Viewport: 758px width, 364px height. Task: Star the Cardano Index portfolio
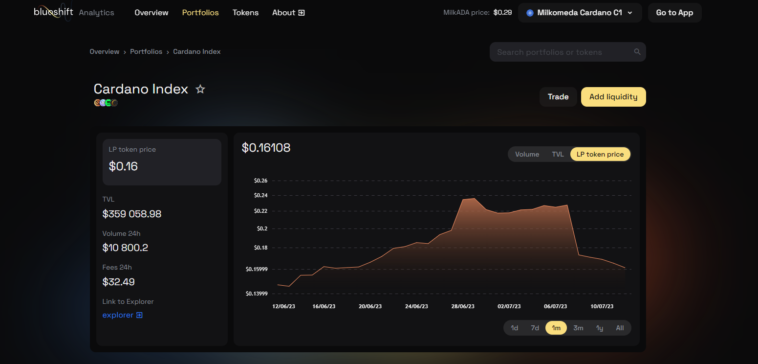(200, 89)
